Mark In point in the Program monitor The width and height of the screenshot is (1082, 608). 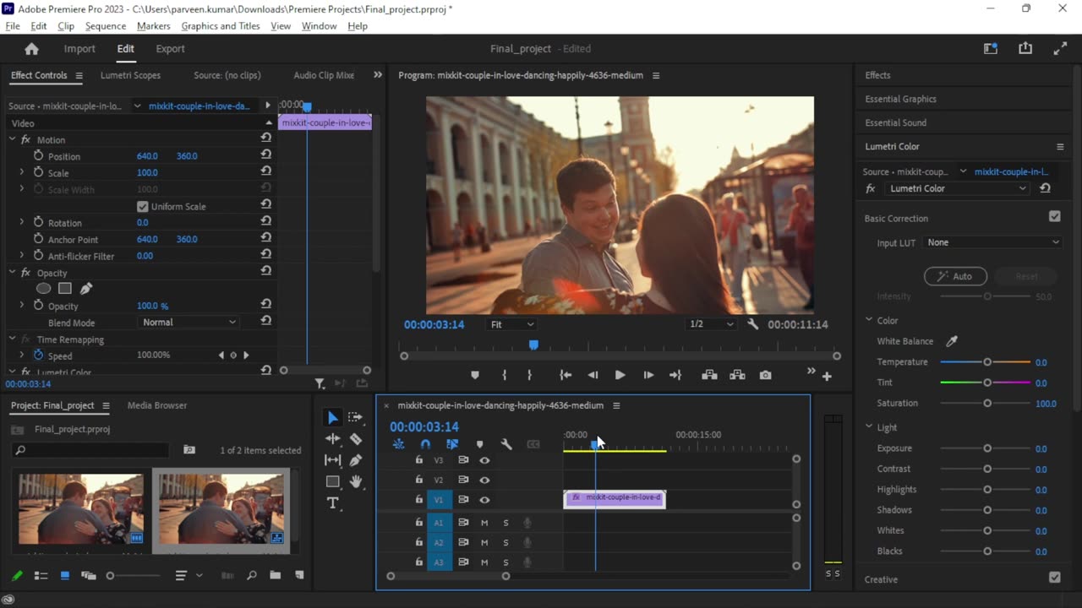(x=505, y=375)
